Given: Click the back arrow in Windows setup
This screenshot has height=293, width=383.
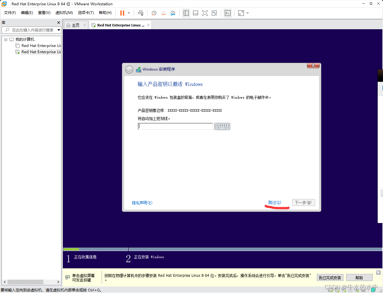Looking at the screenshot, I should click(x=129, y=70).
